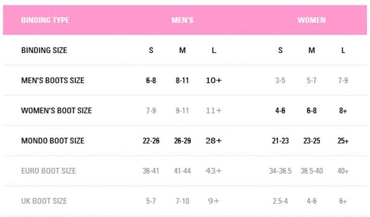
Task: Select the WOMEN column header
Action: point(312,20)
